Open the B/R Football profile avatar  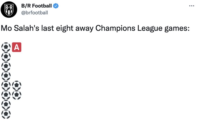[9, 10]
